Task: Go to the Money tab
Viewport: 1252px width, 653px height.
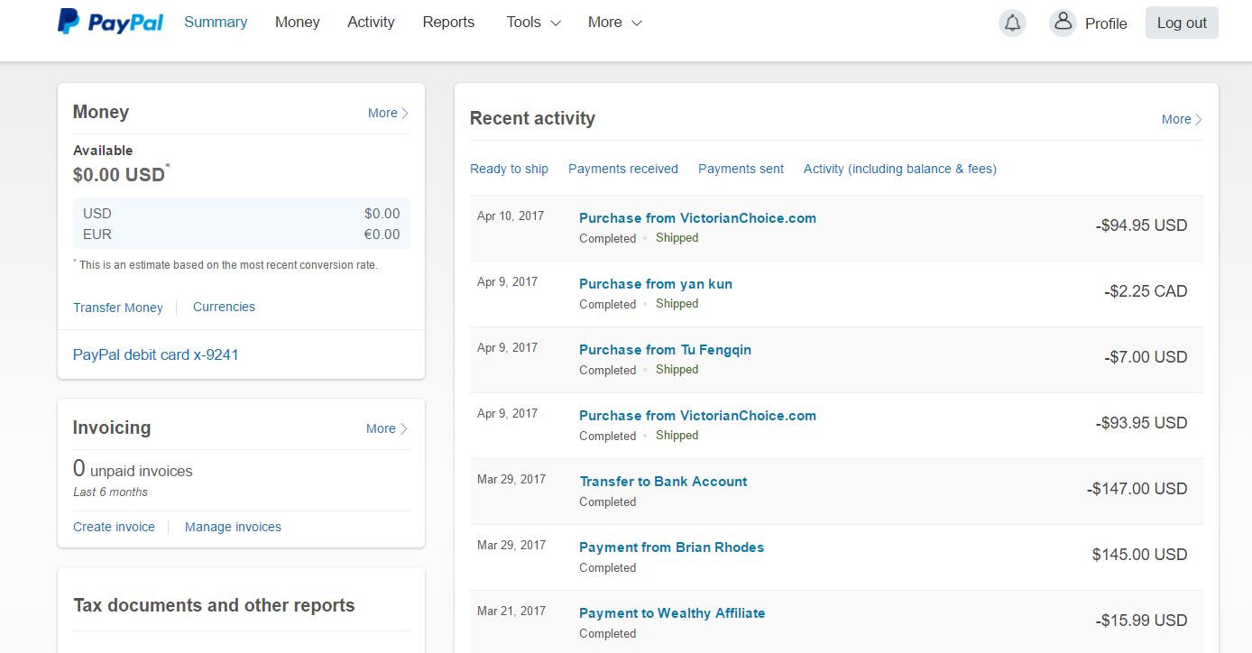Action: pyautogui.click(x=298, y=22)
